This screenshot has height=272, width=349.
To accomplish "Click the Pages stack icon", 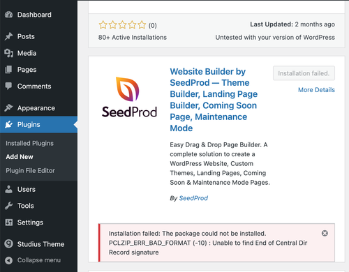I will (x=8, y=70).
